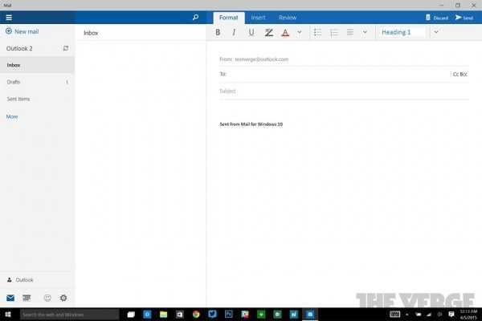Image resolution: width=482 pixels, height=321 pixels.
Task: Click the taskbar clock and date
Action: [x=468, y=315]
